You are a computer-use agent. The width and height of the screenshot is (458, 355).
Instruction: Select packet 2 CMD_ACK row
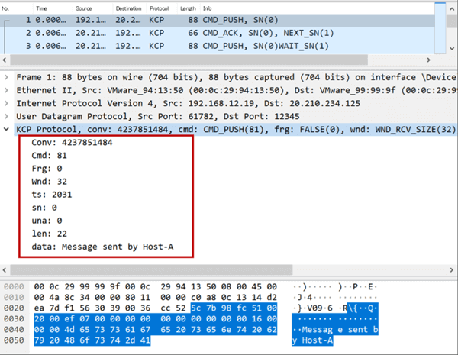coord(218,33)
